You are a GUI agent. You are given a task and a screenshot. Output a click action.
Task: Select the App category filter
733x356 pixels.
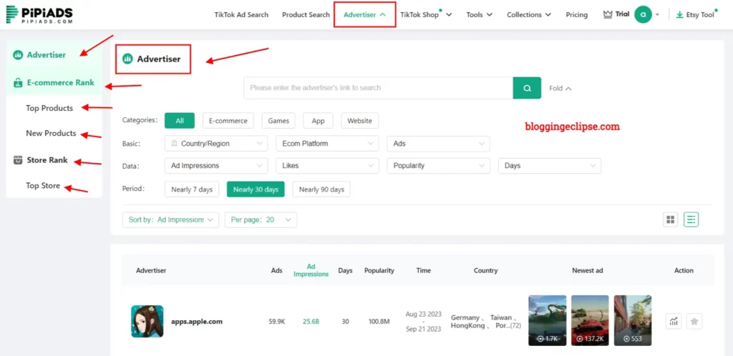tap(318, 120)
